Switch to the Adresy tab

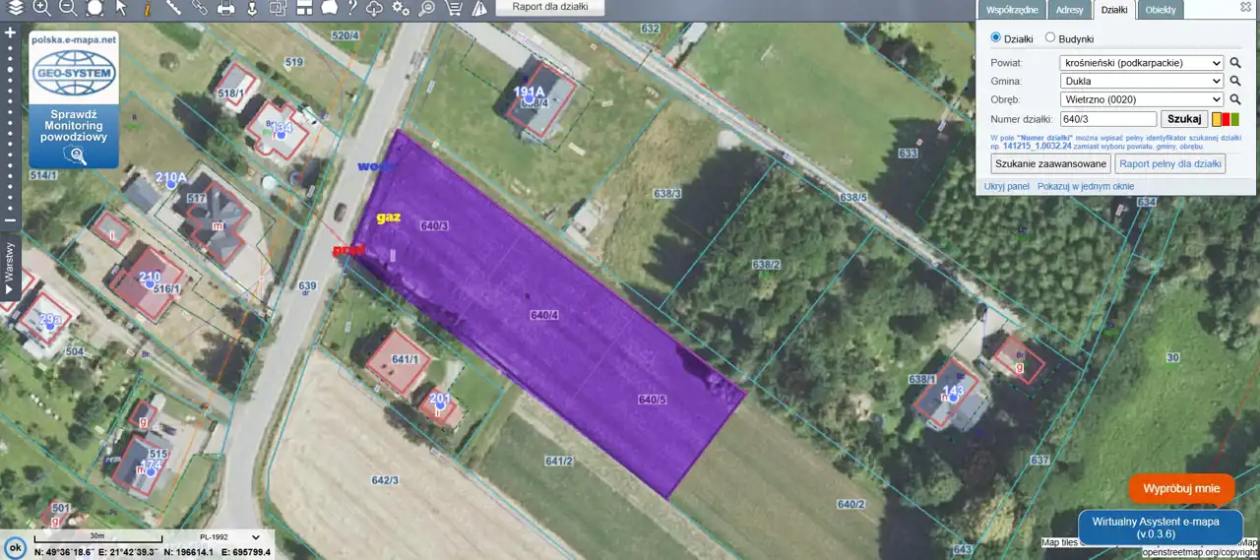coord(1069,10)
